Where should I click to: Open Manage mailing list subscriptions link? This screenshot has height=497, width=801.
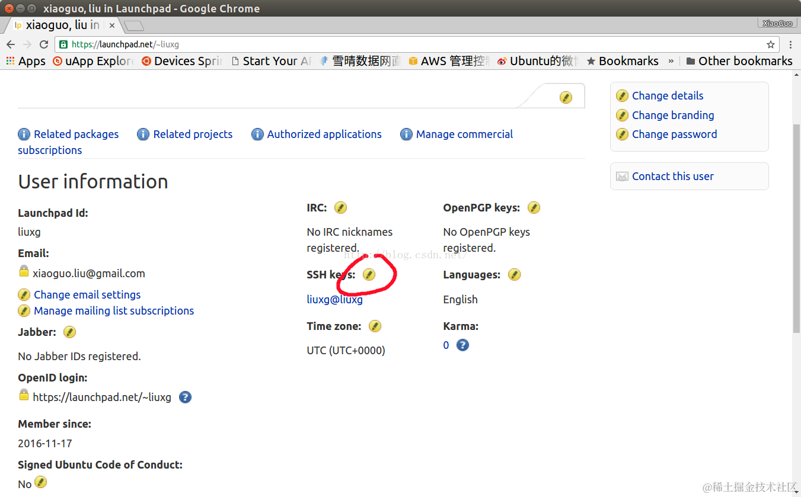coord(114,311)
